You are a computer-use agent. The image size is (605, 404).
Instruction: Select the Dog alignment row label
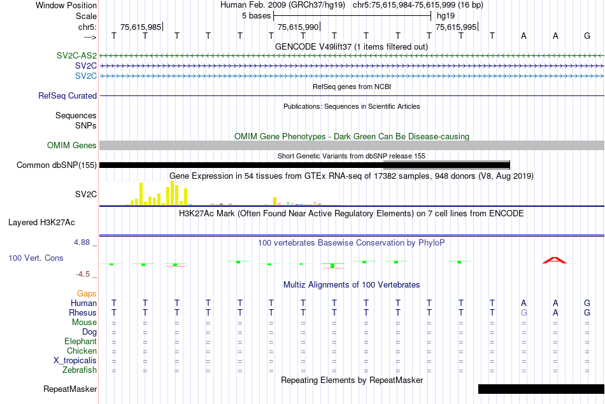click(89, 332)
